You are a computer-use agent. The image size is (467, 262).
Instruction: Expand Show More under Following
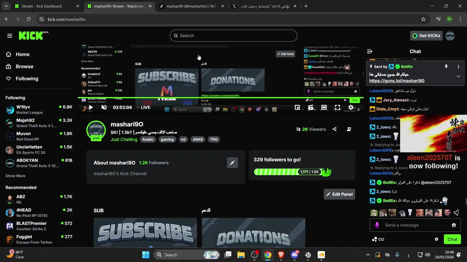point(15,176)
